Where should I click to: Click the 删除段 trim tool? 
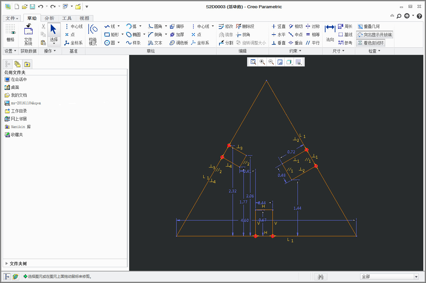coord(245,26)
